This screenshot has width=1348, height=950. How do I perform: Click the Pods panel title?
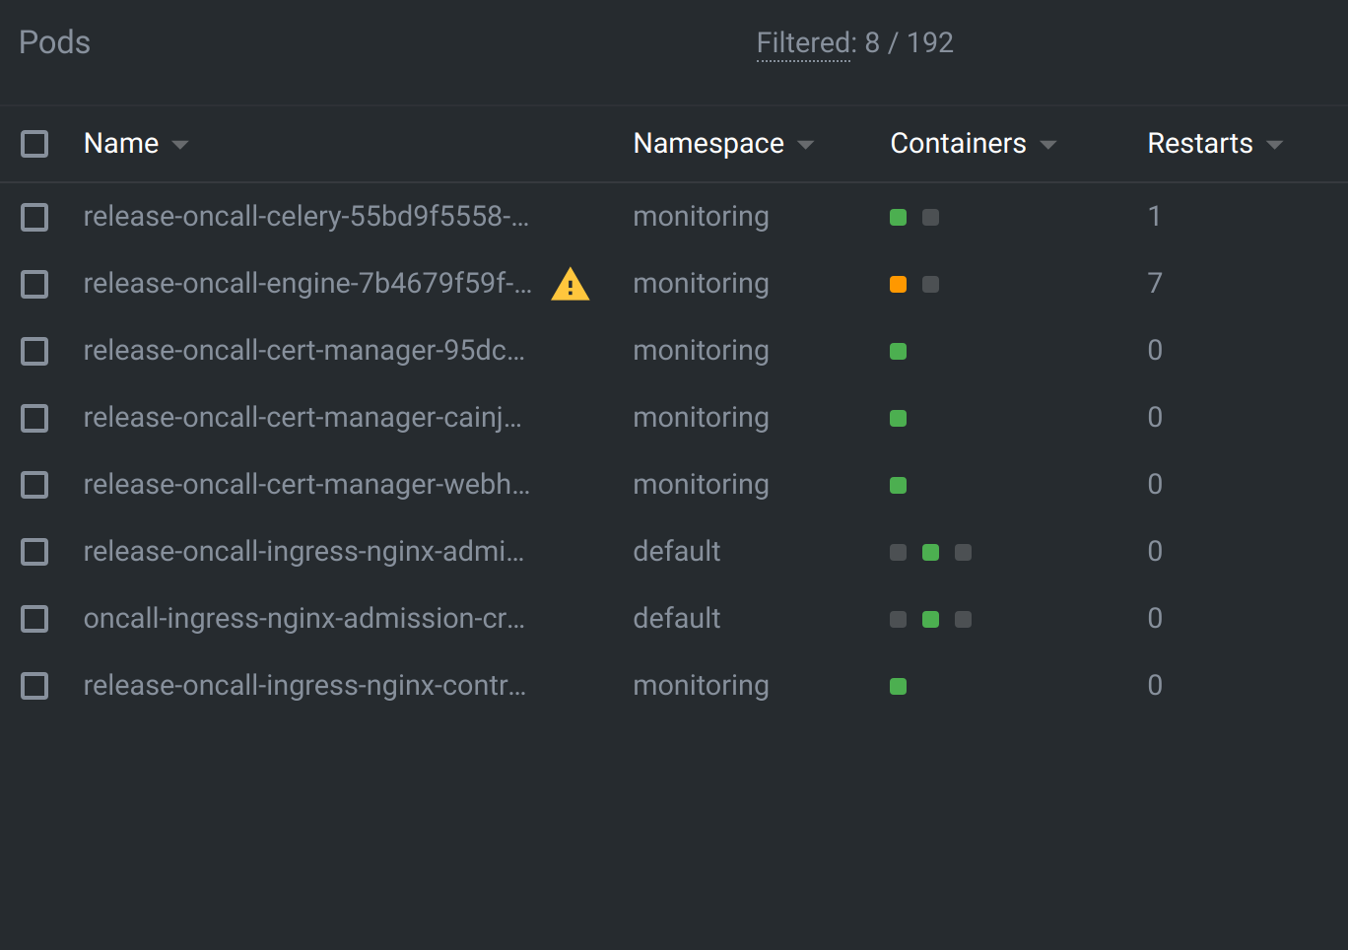point(54,41)
